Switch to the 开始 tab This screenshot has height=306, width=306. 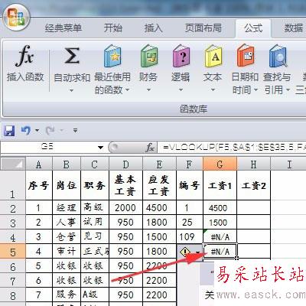(x=113, y=28)
